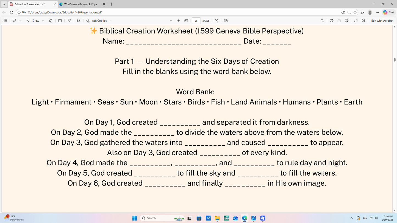Open Microsoft Store from taskbar

click(199, 218)
